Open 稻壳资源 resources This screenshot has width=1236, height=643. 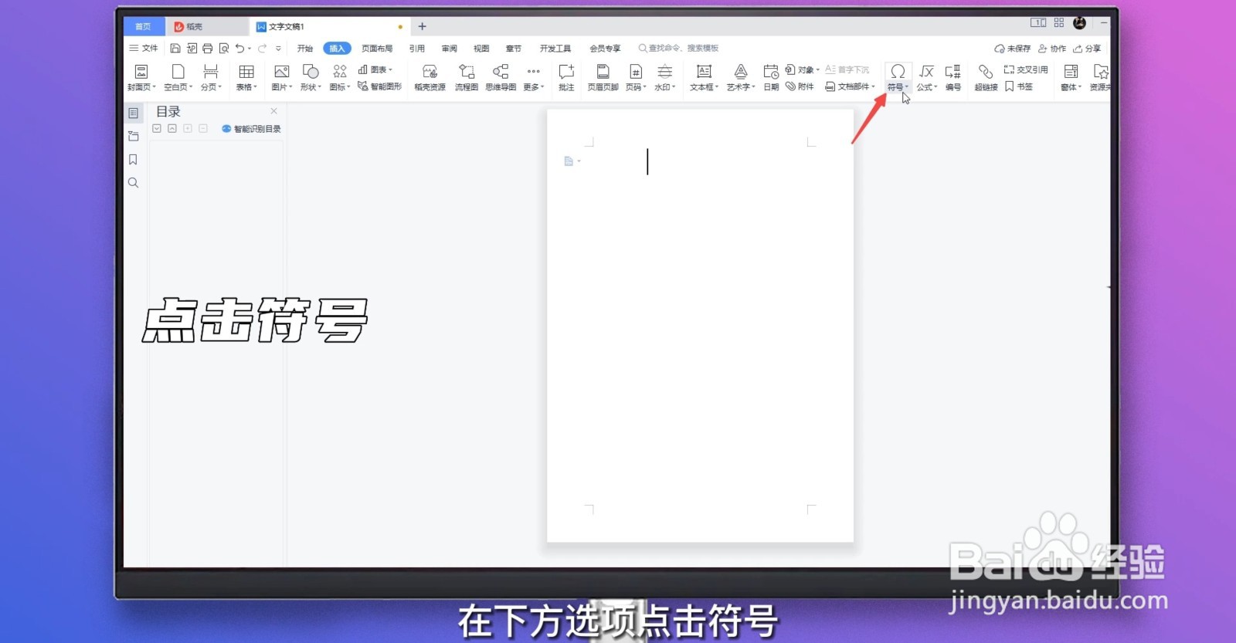pos(430,77)
